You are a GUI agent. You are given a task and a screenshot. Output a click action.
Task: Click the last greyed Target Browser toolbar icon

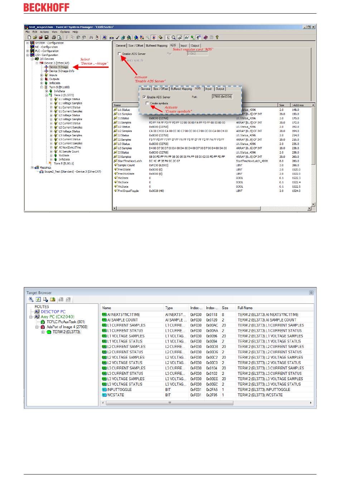pos(68,299)
